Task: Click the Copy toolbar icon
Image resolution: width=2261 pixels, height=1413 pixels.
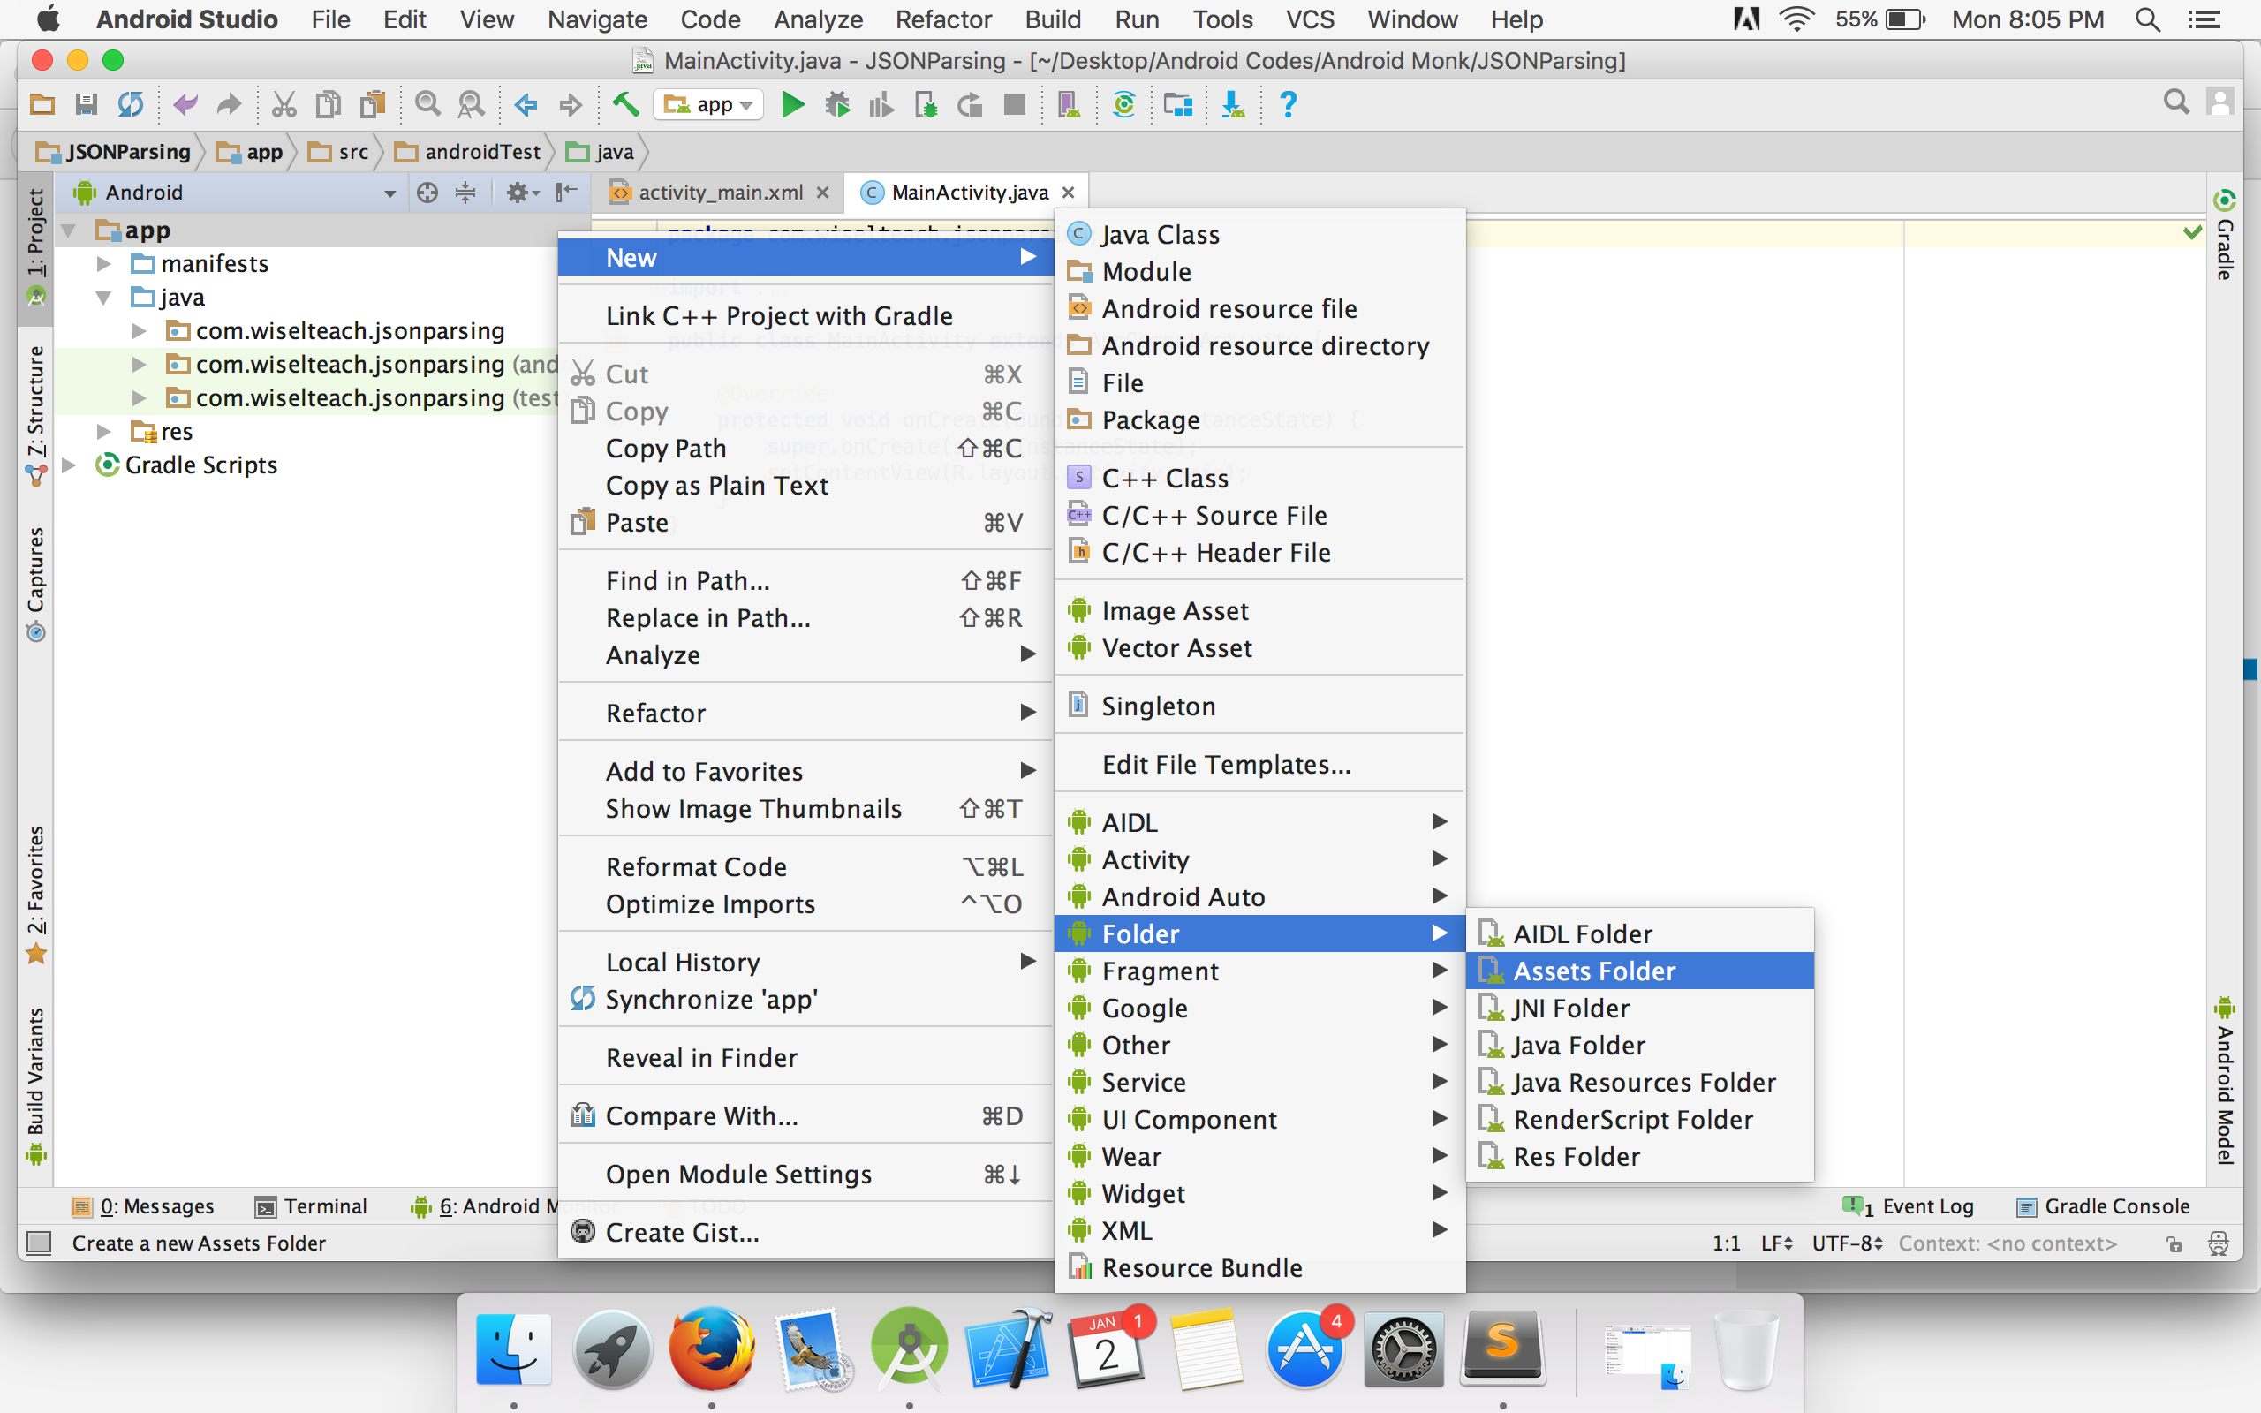Action: click(x=328, y=105)
